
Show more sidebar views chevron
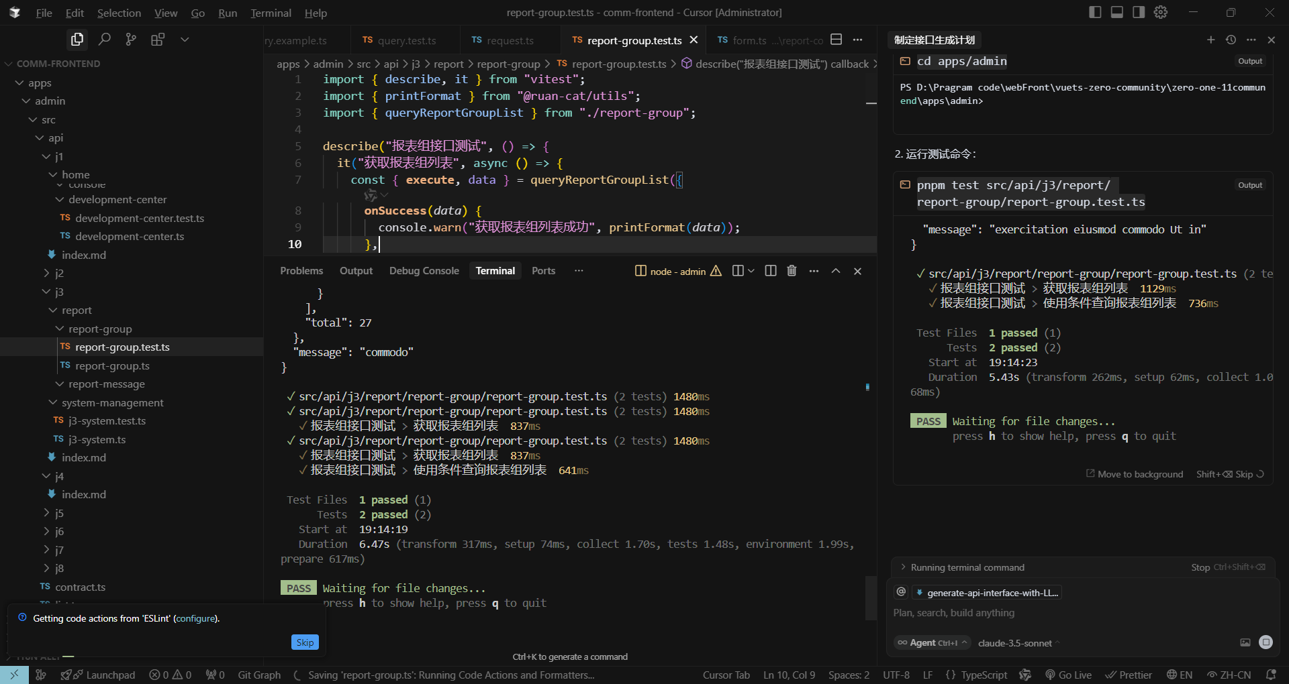point(185,40)
